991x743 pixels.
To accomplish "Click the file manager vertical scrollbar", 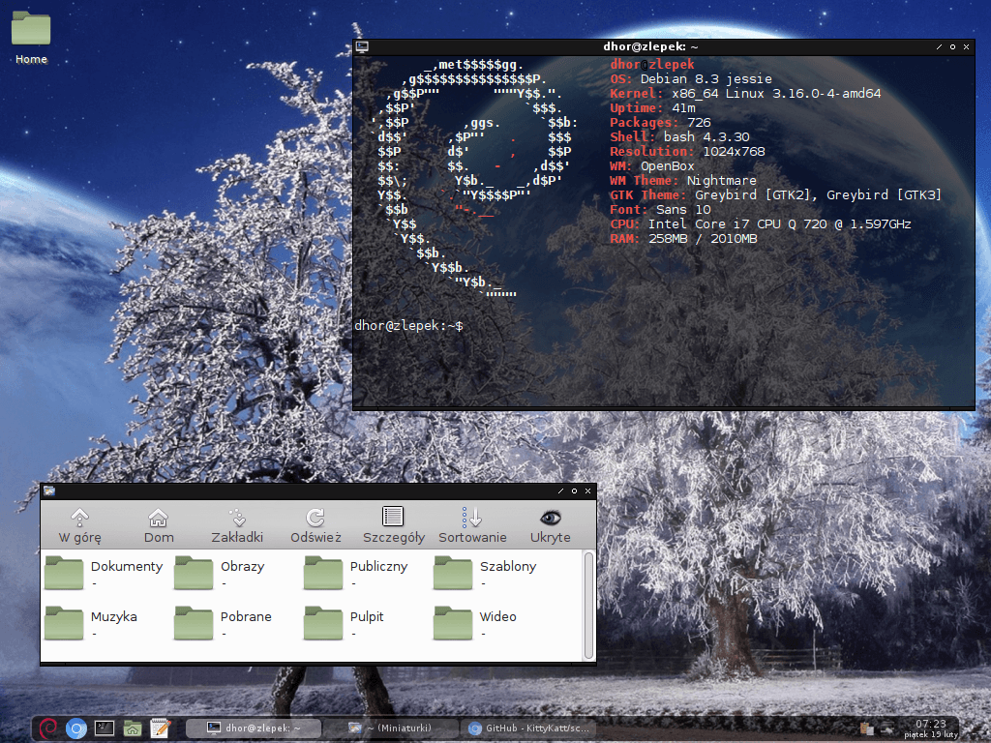I will click(588, 606).
